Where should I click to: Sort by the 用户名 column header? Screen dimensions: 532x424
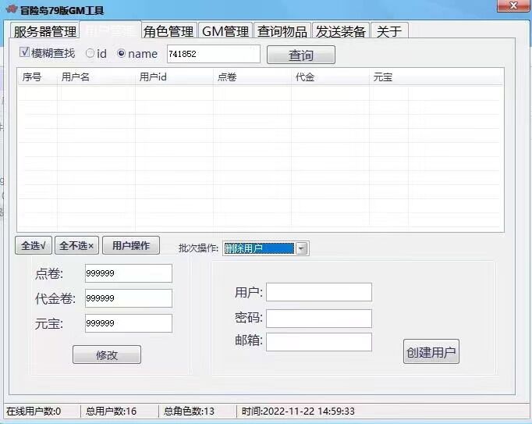76,77
